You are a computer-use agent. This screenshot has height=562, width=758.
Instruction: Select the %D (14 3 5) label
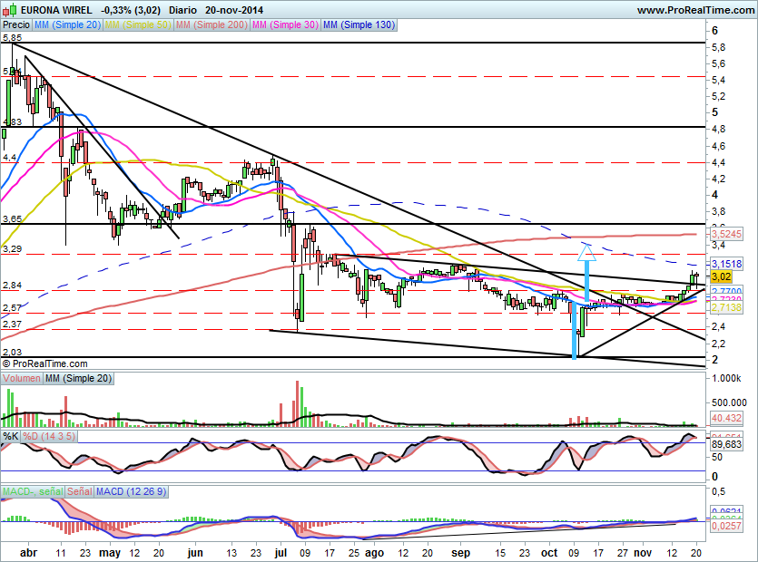50,437
